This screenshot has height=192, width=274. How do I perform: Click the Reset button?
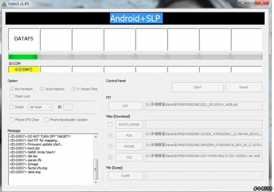(244, 87)
